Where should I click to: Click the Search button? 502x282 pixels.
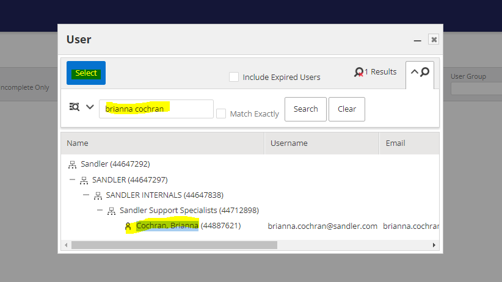305,109
